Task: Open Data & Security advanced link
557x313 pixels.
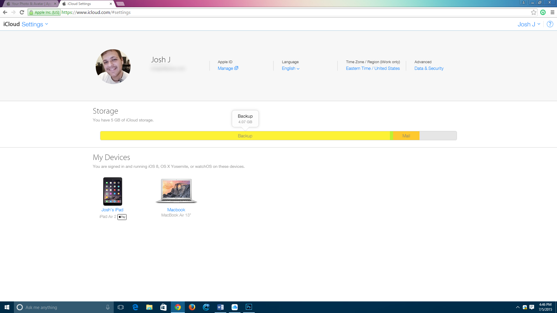Action: [x=429, y=68]
